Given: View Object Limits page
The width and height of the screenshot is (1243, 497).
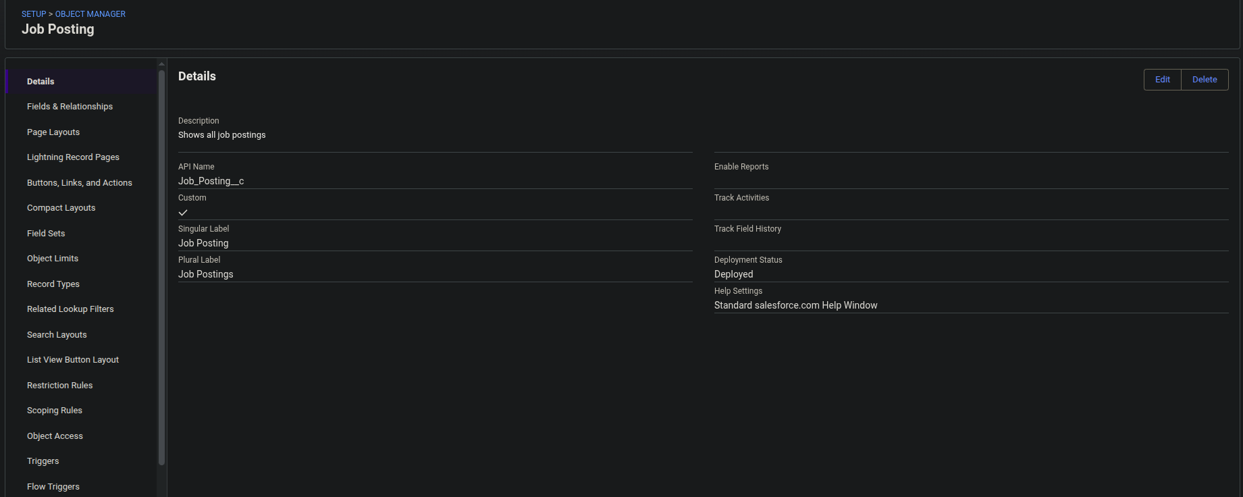Looking at the screenshot, I should coord(53,259).
